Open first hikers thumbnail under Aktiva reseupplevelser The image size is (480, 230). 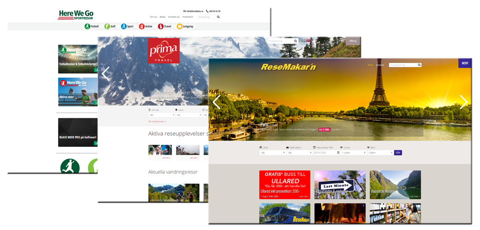(160, 150)
